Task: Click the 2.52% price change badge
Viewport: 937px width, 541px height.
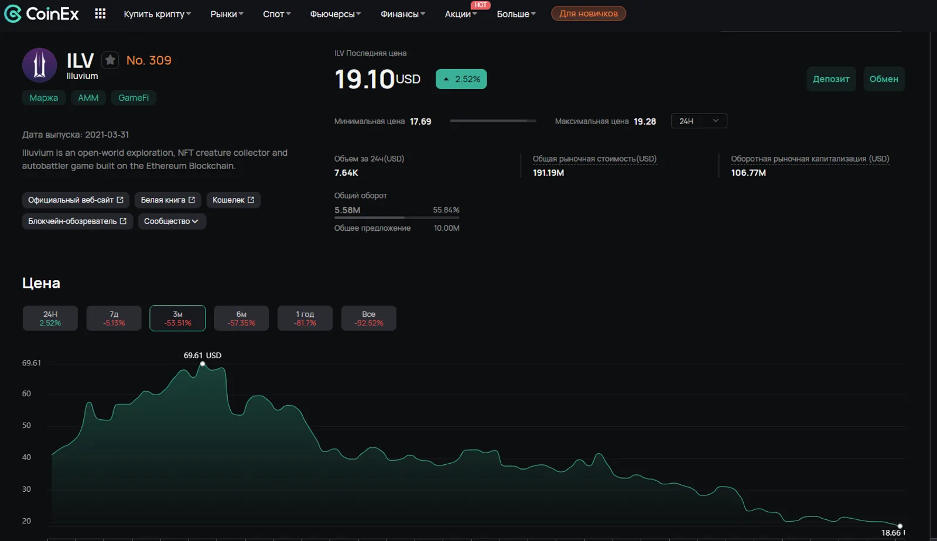Action: 461,79
